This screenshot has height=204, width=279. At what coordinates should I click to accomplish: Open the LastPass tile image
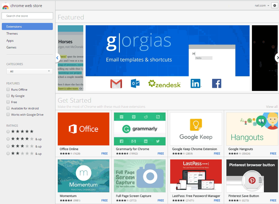tap(196, 176)
